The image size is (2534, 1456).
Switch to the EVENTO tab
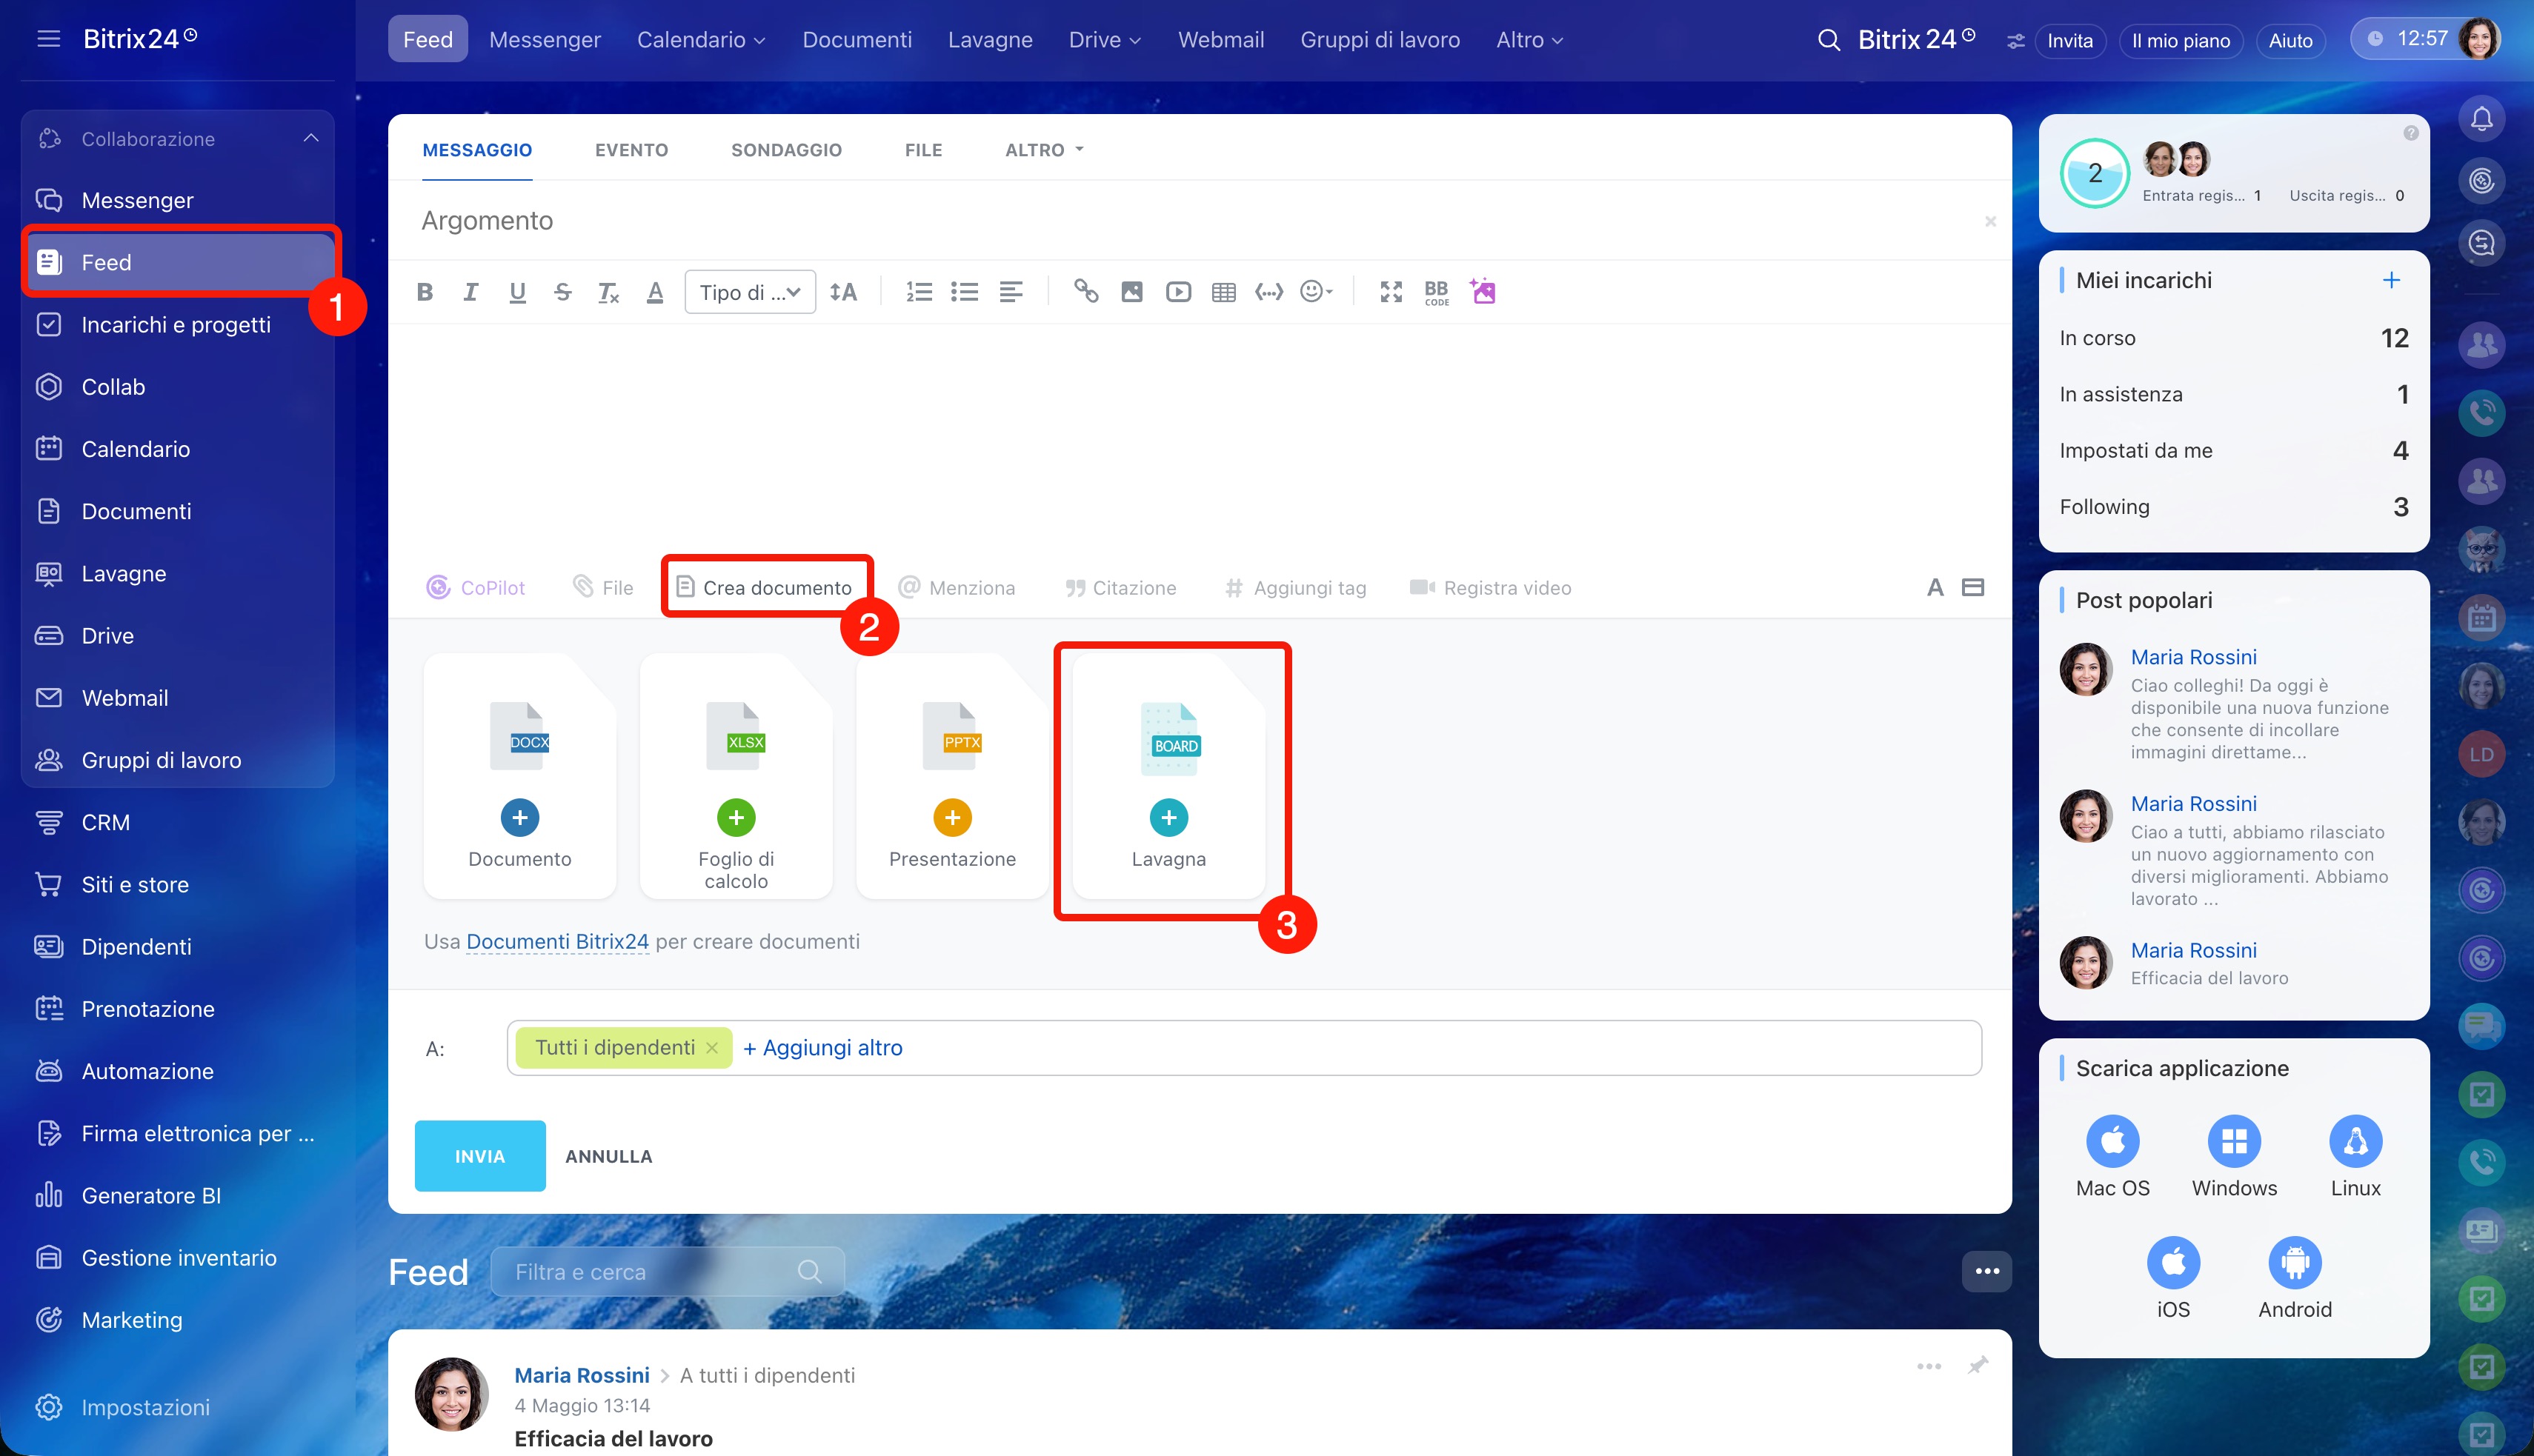tap(631, 150)
